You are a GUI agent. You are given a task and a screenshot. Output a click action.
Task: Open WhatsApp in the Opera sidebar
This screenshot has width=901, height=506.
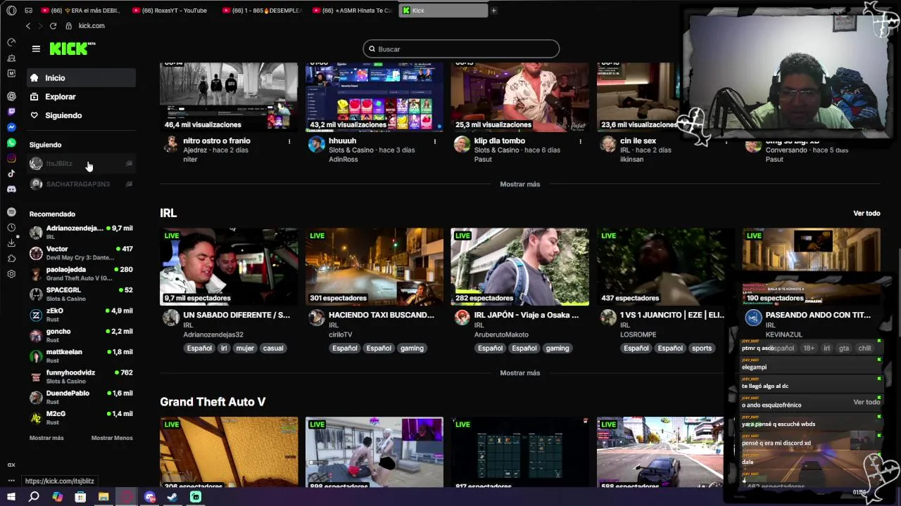[11, 143]
